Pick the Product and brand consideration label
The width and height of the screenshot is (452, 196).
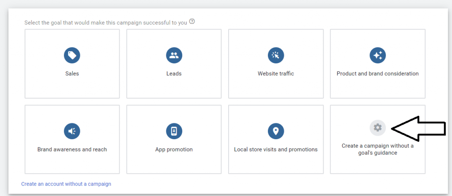click(377, 74)
